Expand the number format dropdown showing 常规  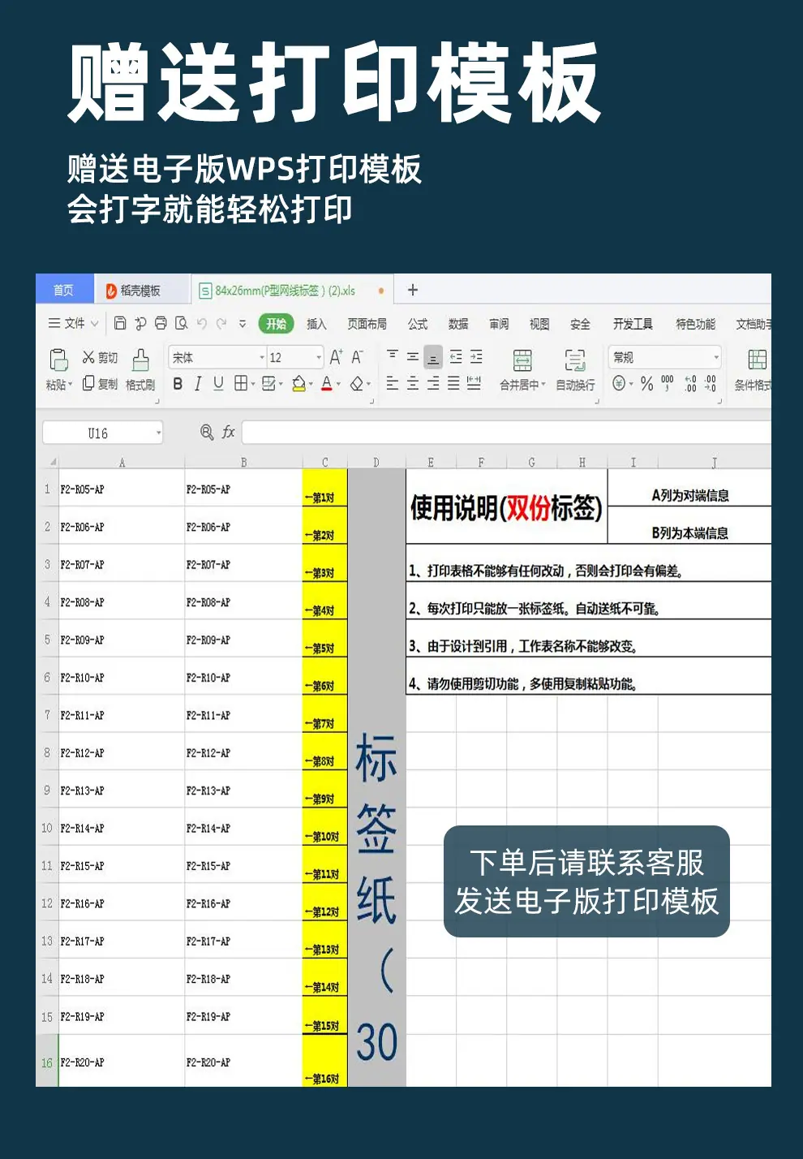click(665, 357)
